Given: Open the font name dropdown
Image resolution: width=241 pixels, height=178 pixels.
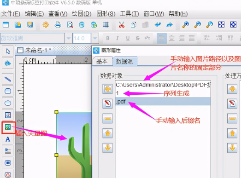Looking at the screenshot, I should [69, 38].
